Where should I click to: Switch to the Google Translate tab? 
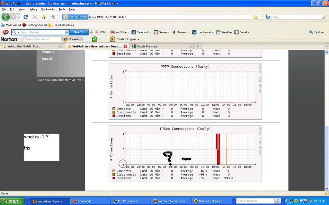click(x=147, y=46)
